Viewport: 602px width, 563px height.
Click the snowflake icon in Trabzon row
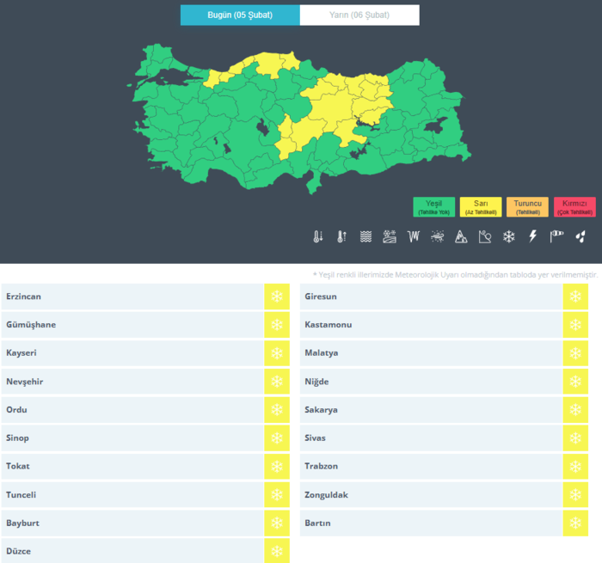coord(575,466)
